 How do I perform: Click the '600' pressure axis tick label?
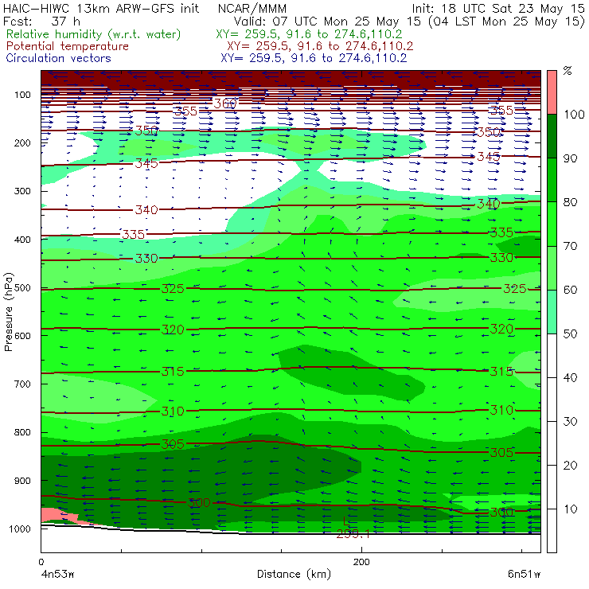[22, 336]
